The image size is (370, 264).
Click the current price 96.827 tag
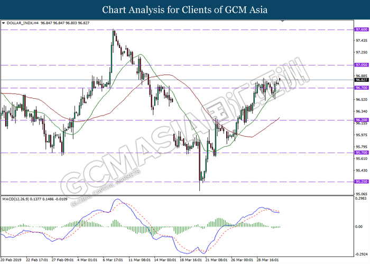(x=362, y=80)
